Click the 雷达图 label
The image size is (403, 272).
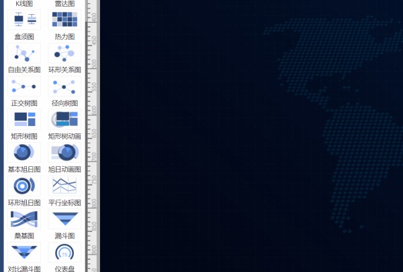tap(64, 3)
